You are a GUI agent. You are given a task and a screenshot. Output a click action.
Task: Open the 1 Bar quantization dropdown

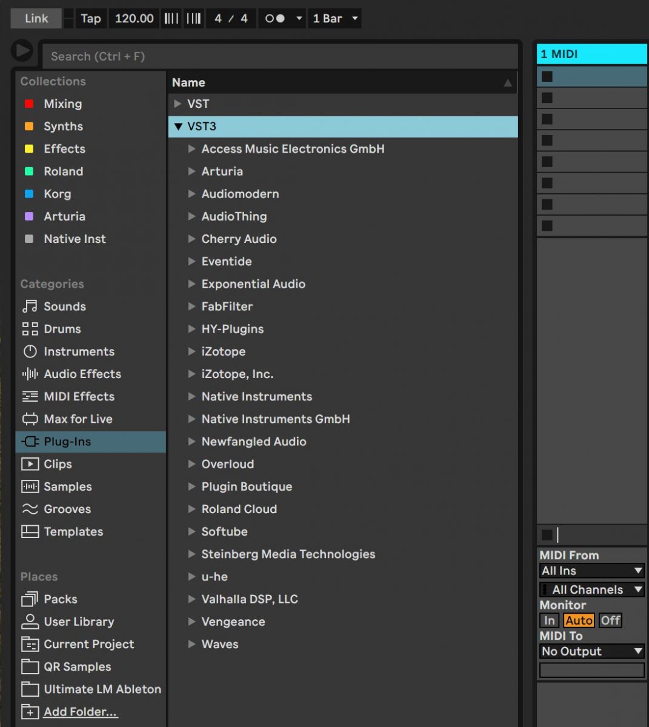(335, 18)
